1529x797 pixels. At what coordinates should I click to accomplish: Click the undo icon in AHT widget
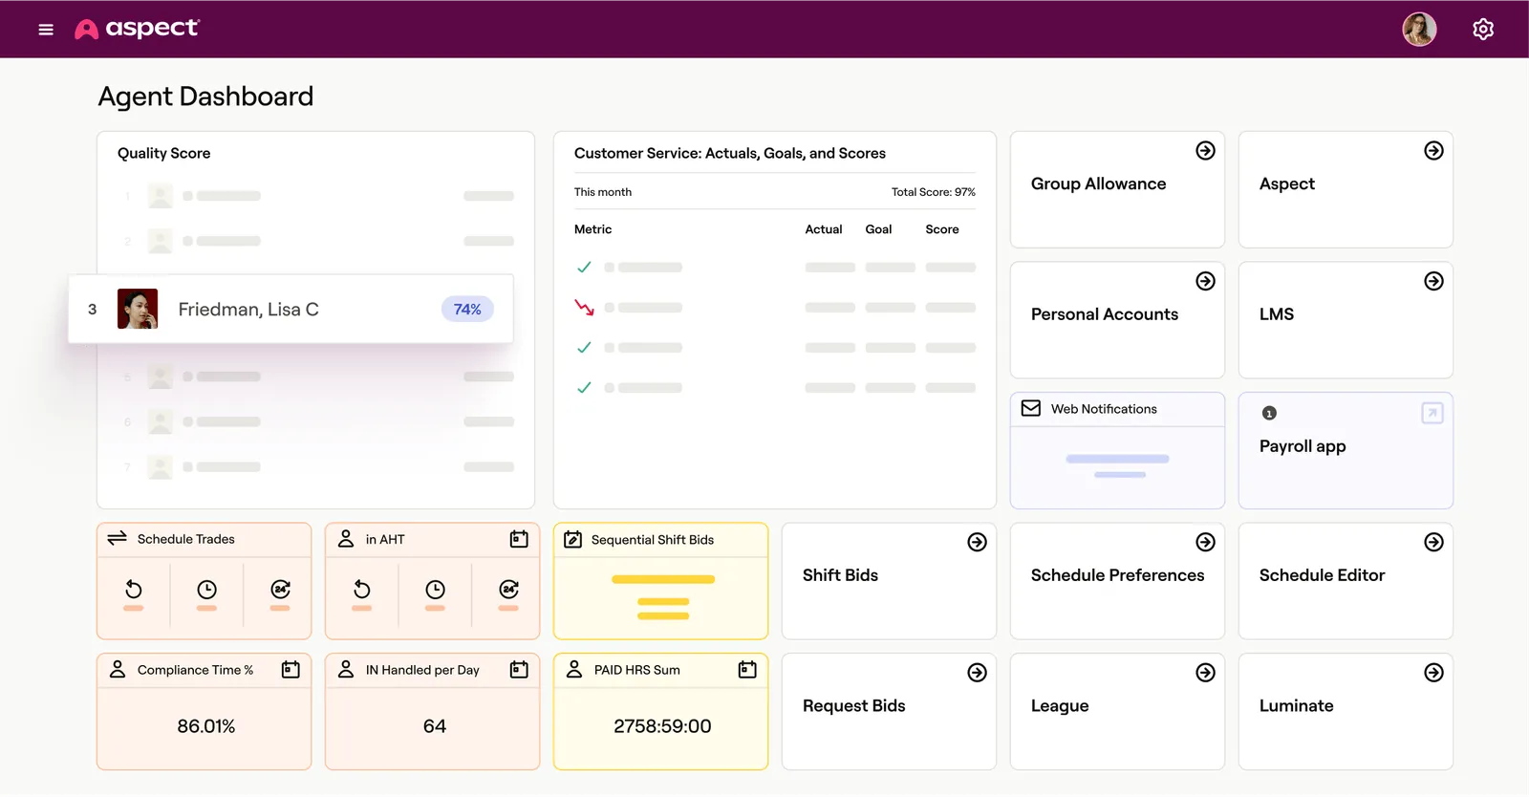coord(362,589)
